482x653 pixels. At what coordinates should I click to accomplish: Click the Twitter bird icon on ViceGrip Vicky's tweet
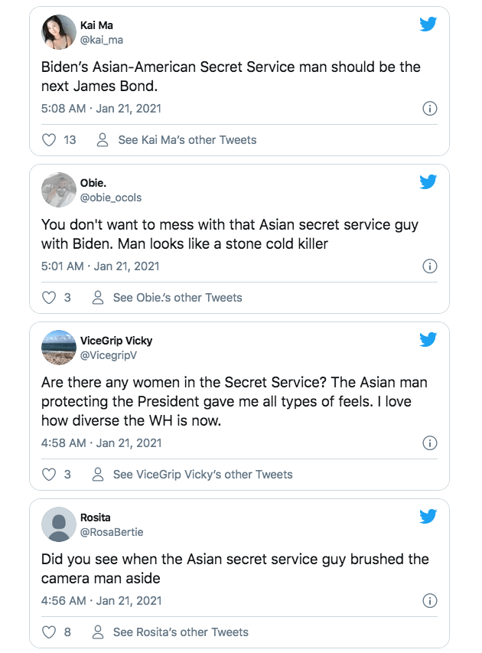point(428,339)
